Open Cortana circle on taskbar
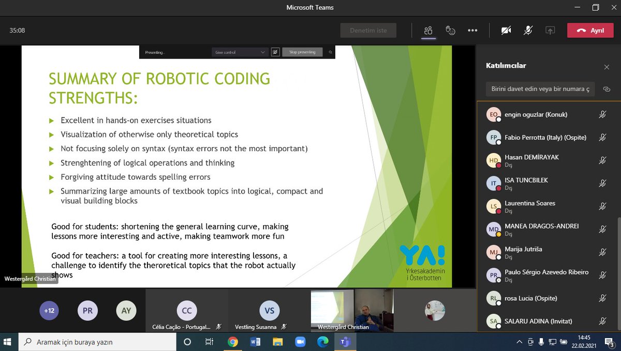Screen dimensions: 621x351 (187, 342)
